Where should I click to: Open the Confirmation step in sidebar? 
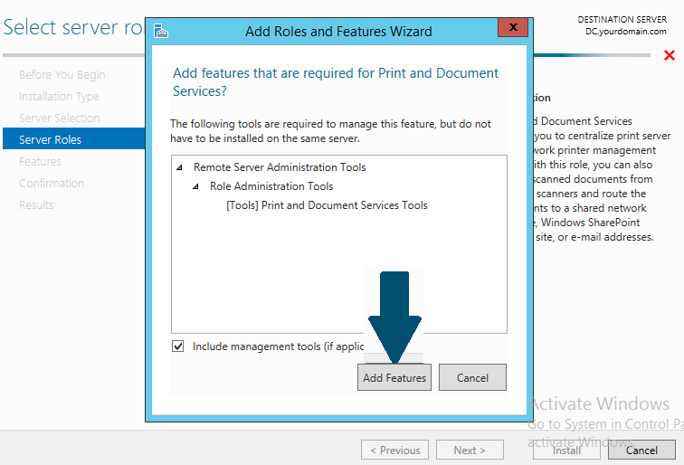point(52,184)
